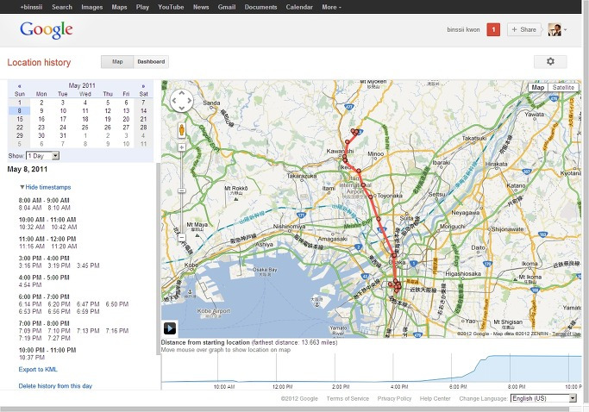
Task: Click the map zoom slider track
Action: 182,193
